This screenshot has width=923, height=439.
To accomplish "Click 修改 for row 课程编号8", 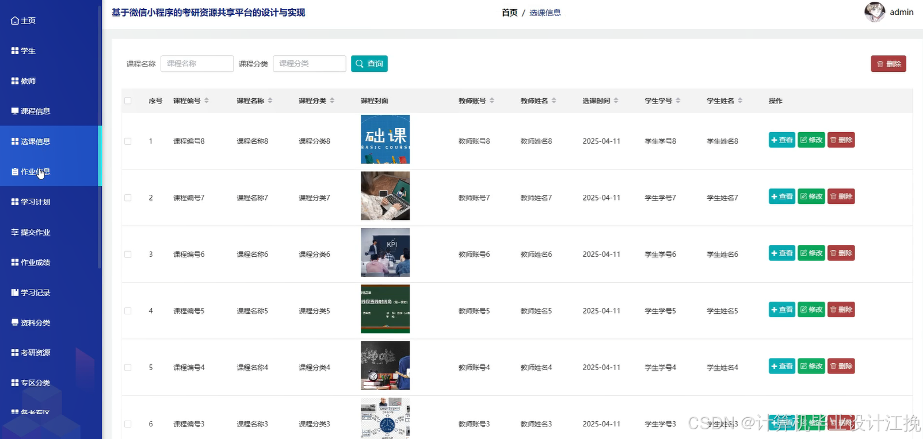I will pyautogui.click(x=811, y=140).
